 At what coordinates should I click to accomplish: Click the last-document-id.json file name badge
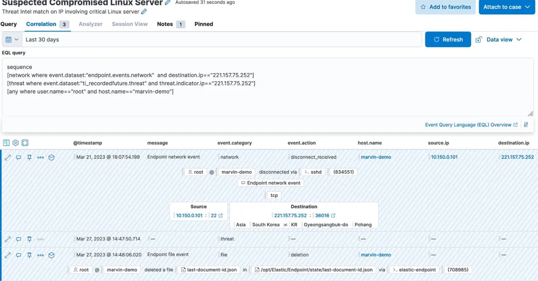208,270
